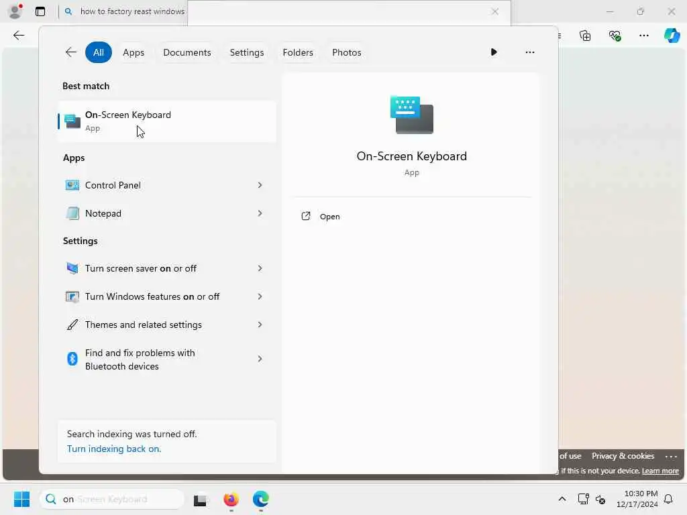687x515 pixels.
Task: Expand Turn Windows features on or off chevron
Action: tap(260, 296)
